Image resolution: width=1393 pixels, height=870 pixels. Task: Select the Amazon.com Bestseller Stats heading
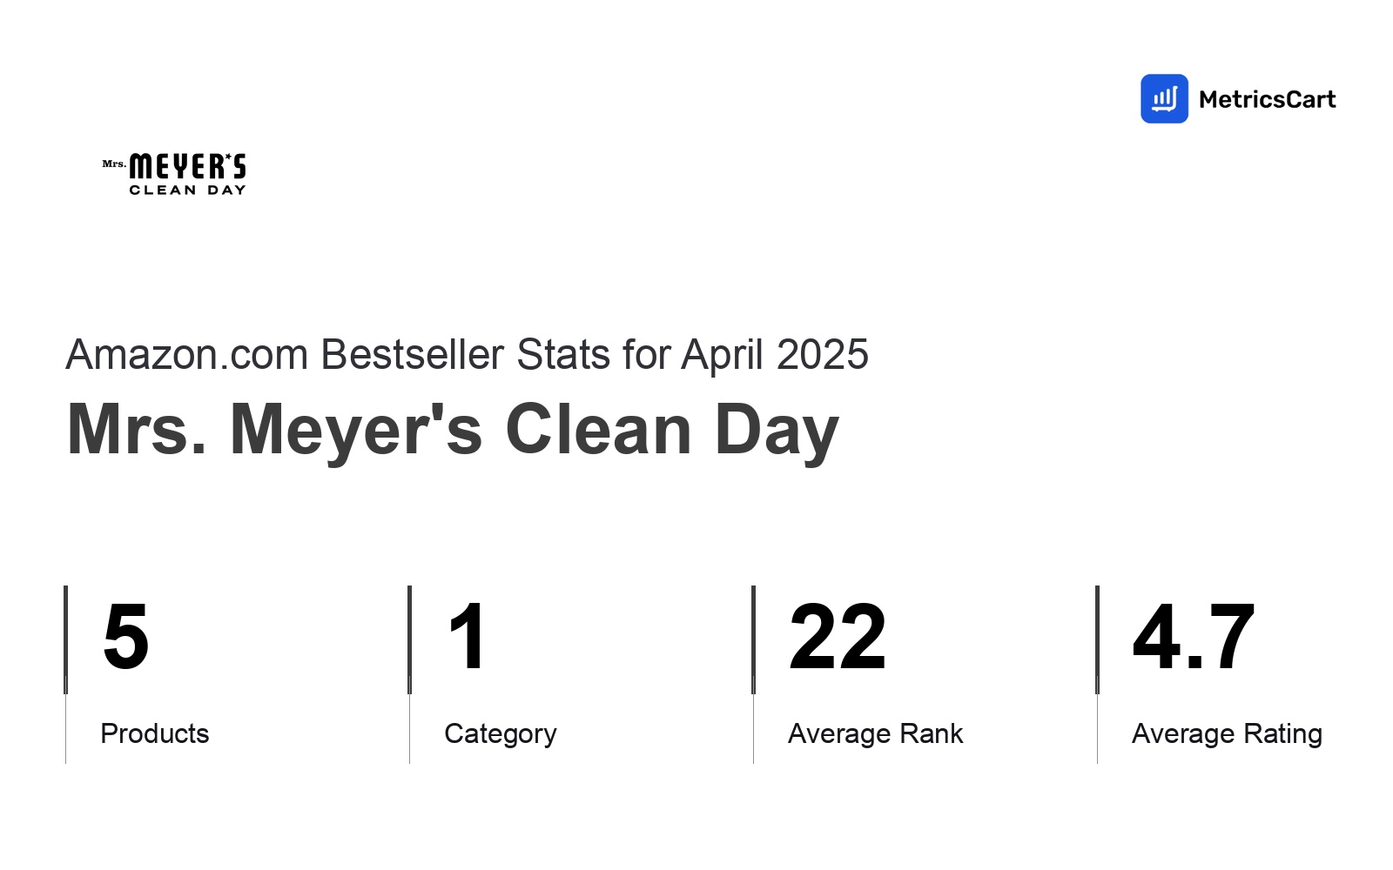(467, 355)
